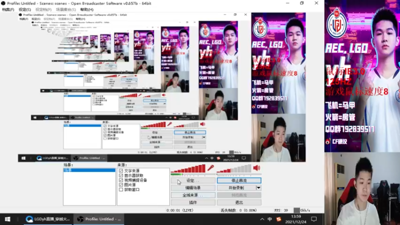
Task: Click the OBS logo in the title bar
Action: pyautogui.click(x=3, y=3)
